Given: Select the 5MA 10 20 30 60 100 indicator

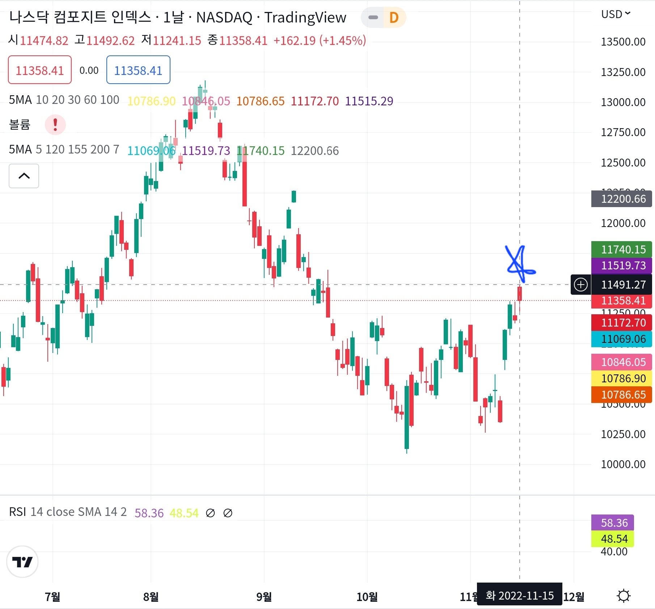Looking at the screenshot, I should (64, 100).
